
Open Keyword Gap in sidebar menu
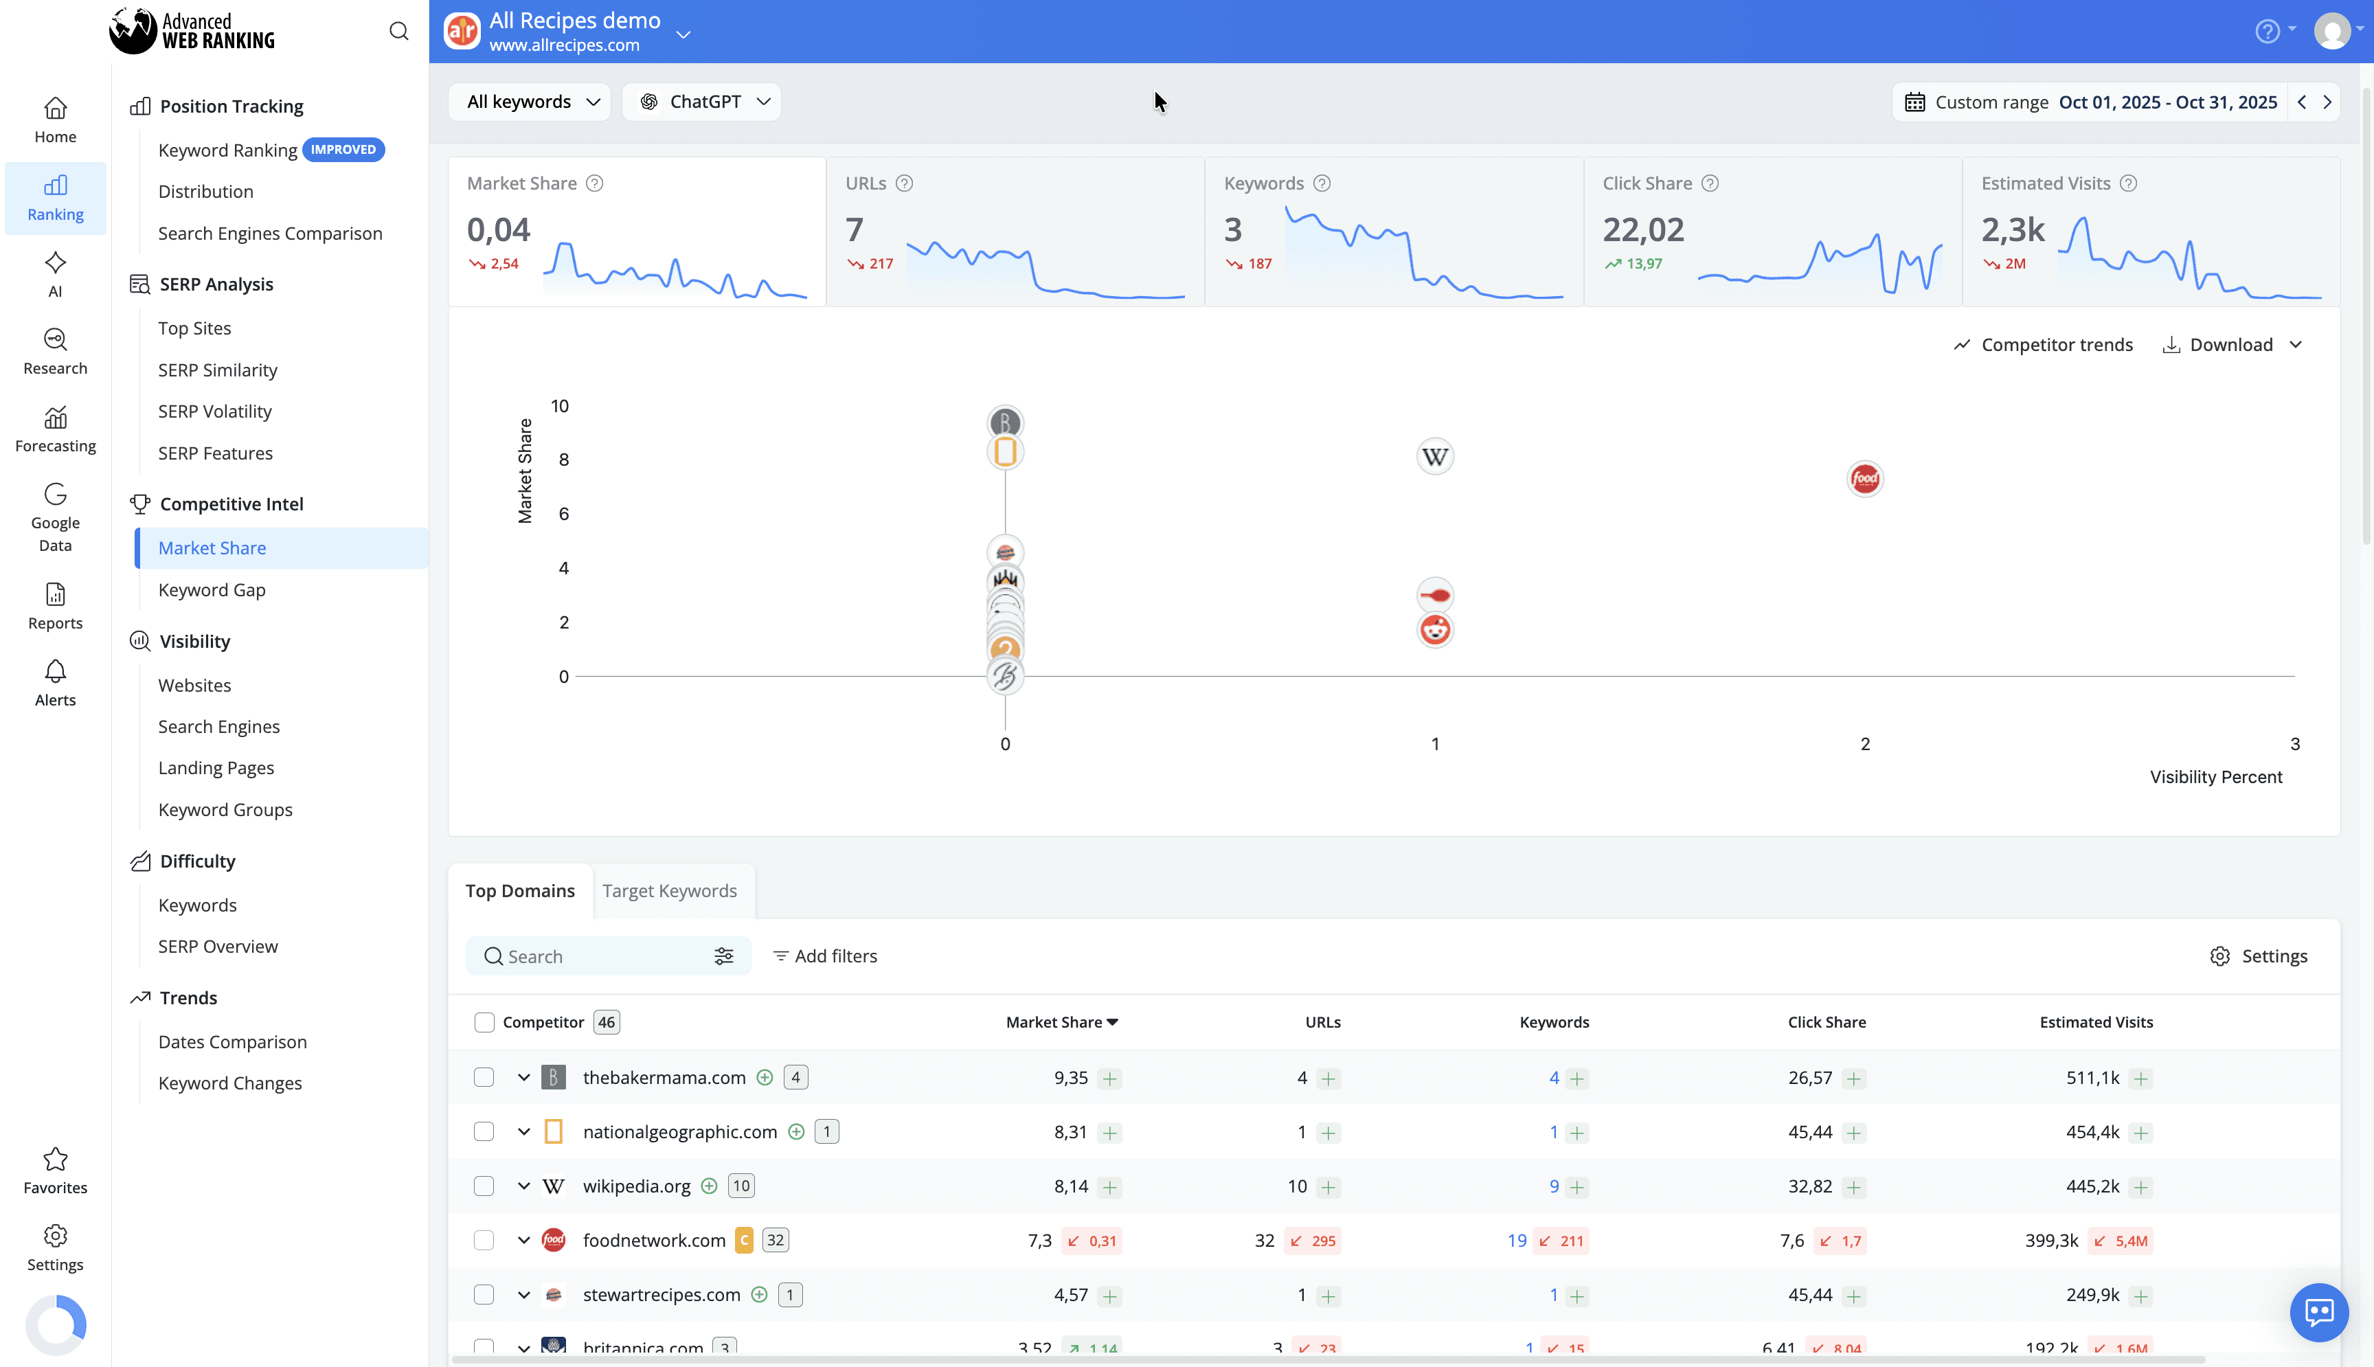point(212,589)
